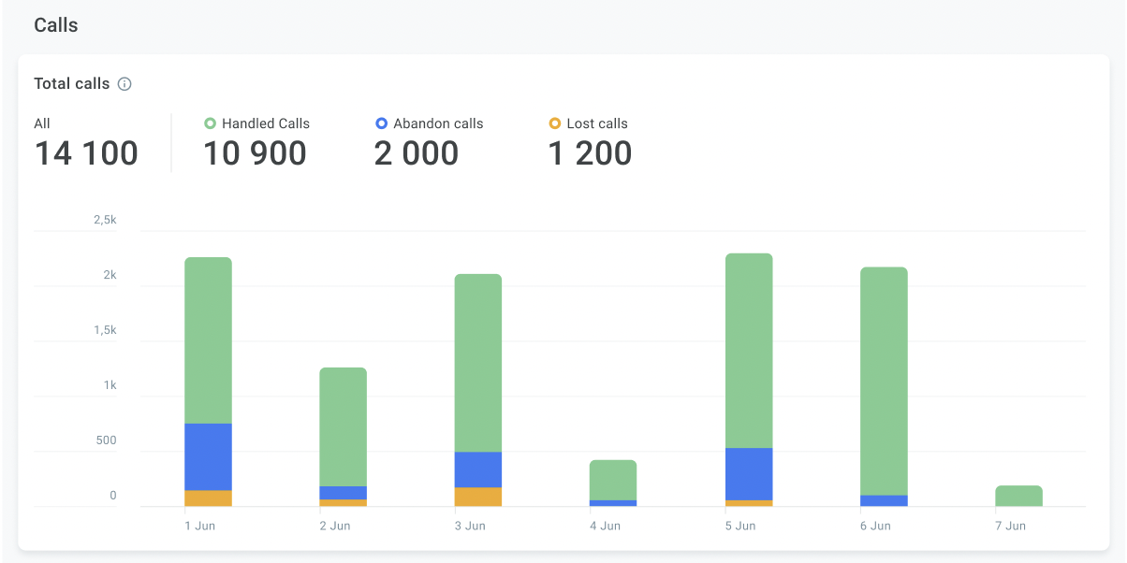Image resolution: width=1127 pixels, height=563 pixels.
Task: Select the blue abandon segment of 2 Jun bar
Action: click(x=344, y=493)
